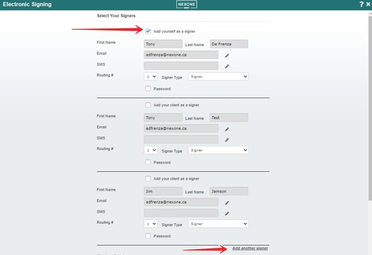Click the Nexone logo in header
Viewport: 372px width, 255px height.
click(186, 4)
